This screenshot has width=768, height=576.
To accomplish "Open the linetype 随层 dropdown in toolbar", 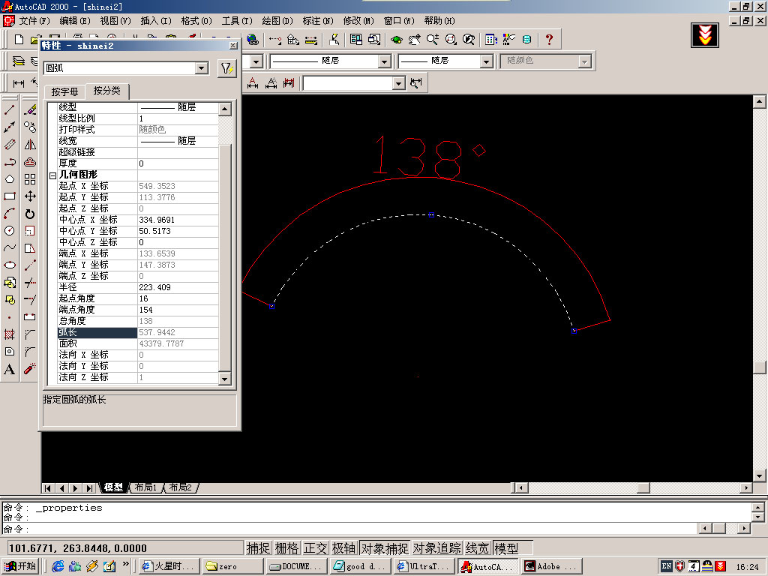I will tap(385, 61).
